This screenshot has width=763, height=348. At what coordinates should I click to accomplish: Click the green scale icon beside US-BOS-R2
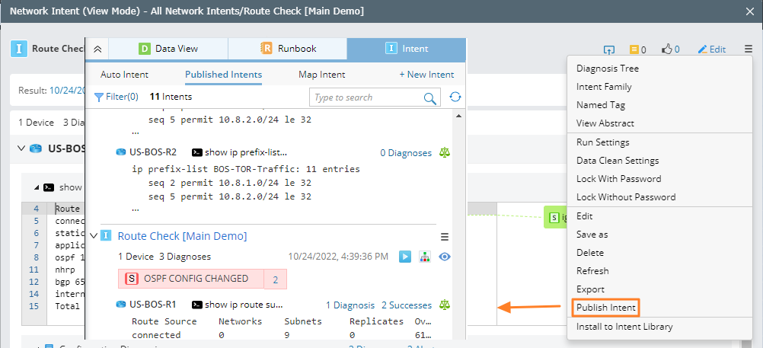[445, 152]
